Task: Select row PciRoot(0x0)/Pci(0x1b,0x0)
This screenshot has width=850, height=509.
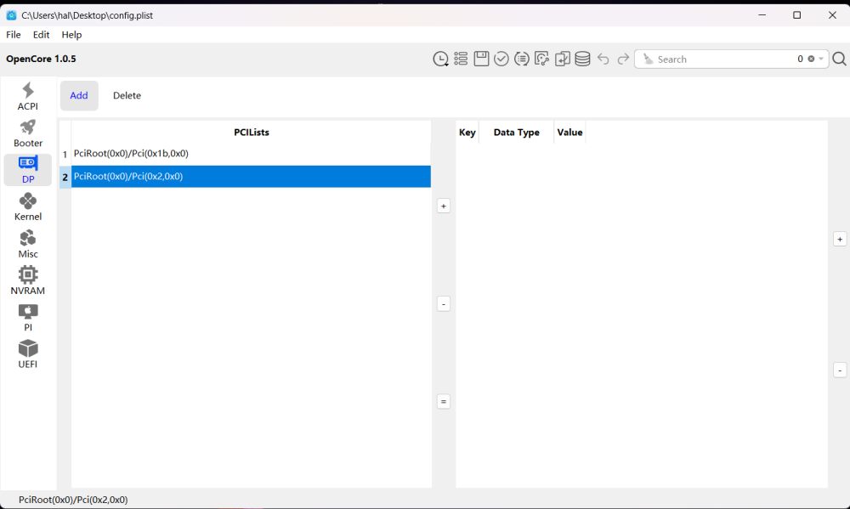Action: [x=251, y=154]
